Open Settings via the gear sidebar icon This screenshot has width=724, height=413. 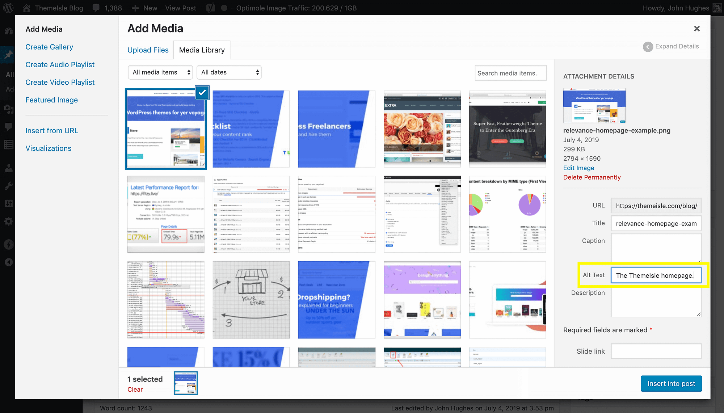click(8, 221)
